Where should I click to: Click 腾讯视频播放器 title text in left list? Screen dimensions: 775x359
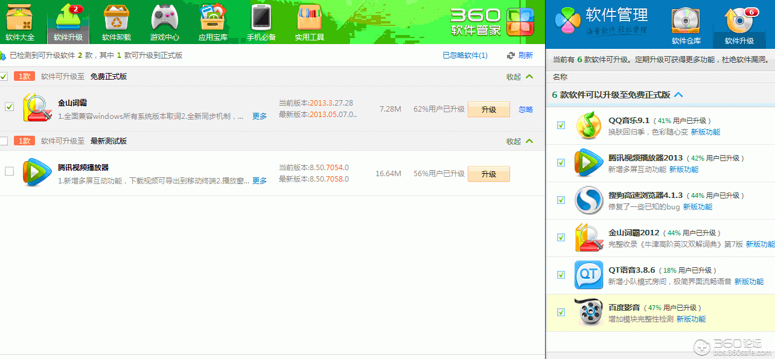coord(83,168)
